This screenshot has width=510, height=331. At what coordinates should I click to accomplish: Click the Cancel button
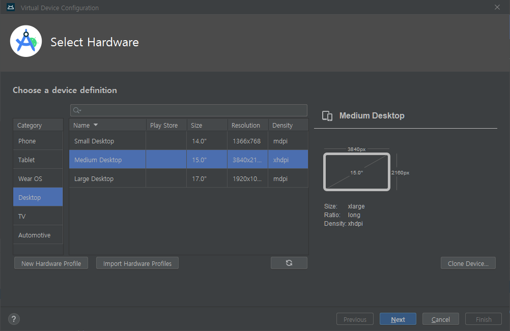pyautogui.click(x=441, y=319)
